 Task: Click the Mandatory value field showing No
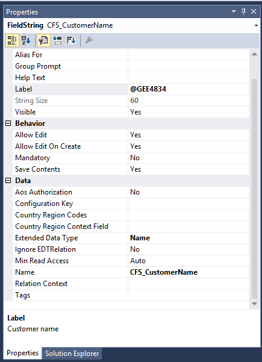point(189,158)
